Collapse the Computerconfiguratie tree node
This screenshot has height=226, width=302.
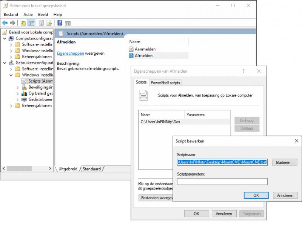[5, 38]
